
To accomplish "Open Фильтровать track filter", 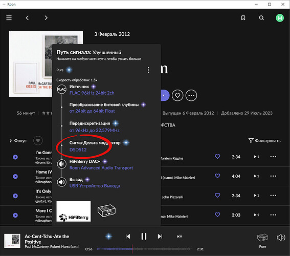I will click(264, 141).
